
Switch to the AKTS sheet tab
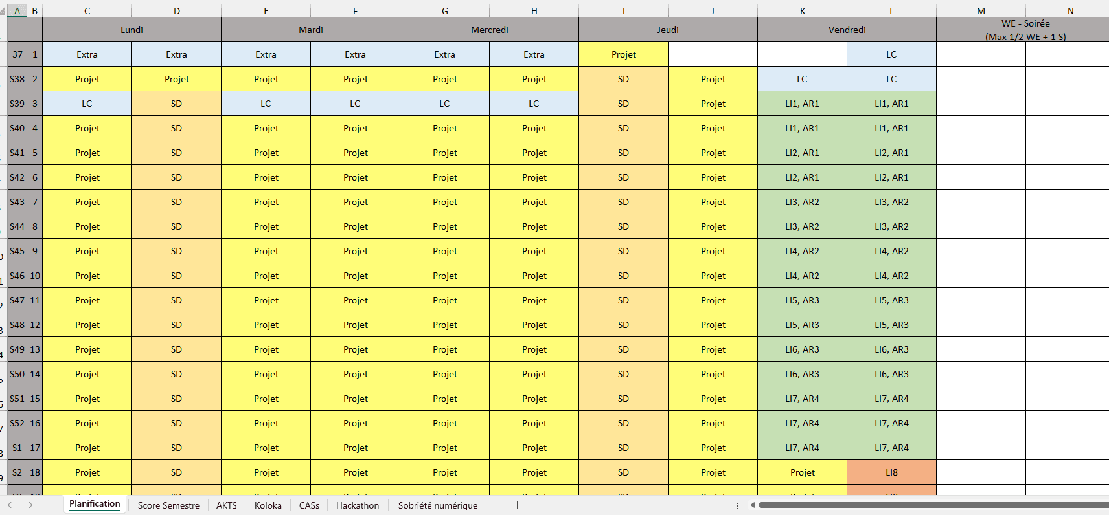tap(227, 505)
